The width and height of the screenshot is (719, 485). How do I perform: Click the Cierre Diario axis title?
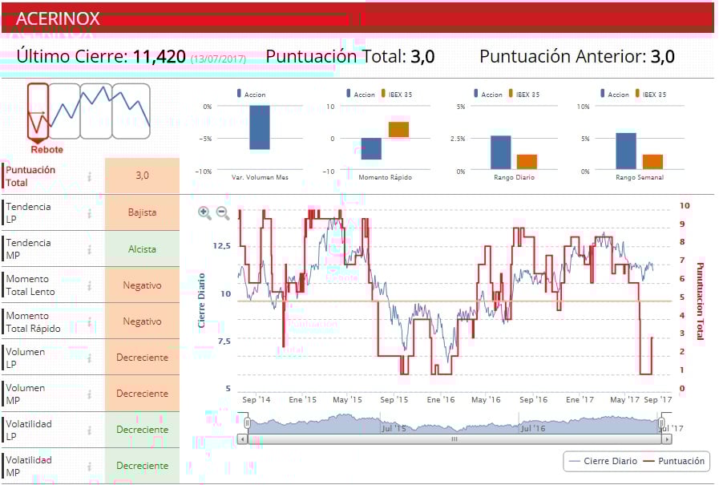(201, 301)
